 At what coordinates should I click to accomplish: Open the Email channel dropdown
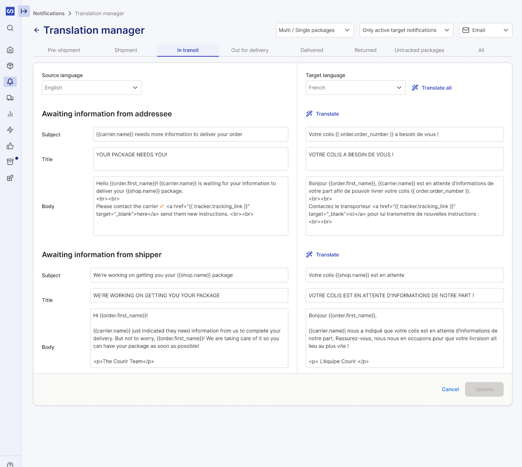[x=485, y=30]
